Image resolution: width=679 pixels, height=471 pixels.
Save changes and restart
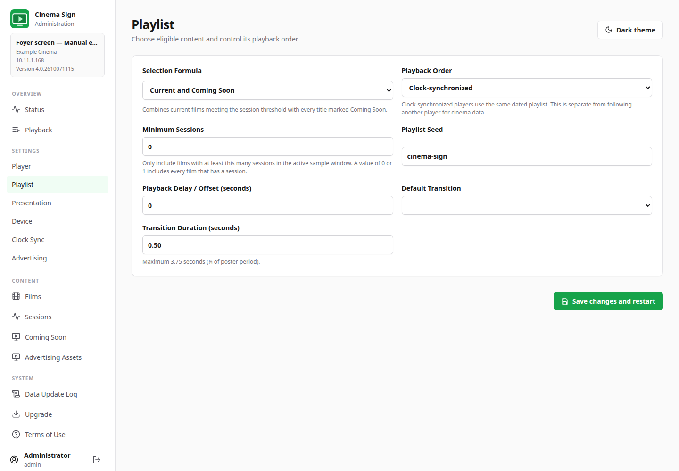pyautogui.click(x=608, y=301)
